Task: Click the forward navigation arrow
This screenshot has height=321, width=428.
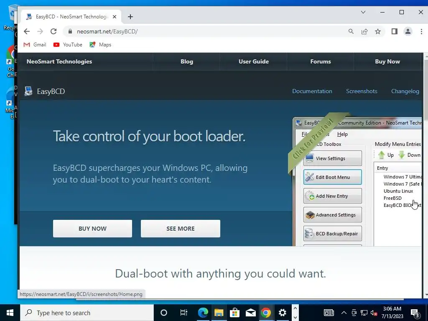Action: tap(40, 31)
